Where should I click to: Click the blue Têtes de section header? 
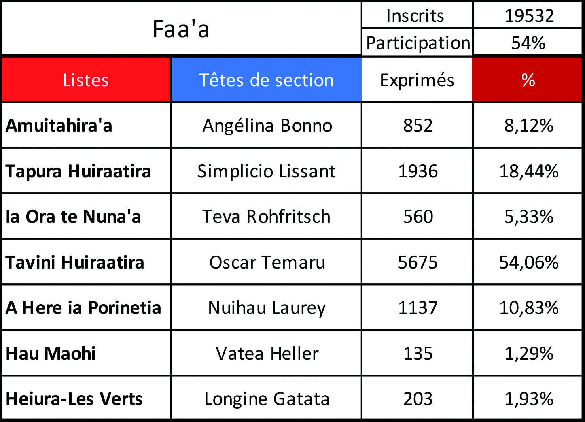(x=266, y=80)
